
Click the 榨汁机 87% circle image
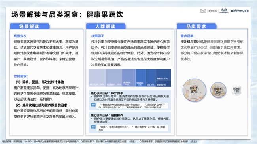pos(194,90)
